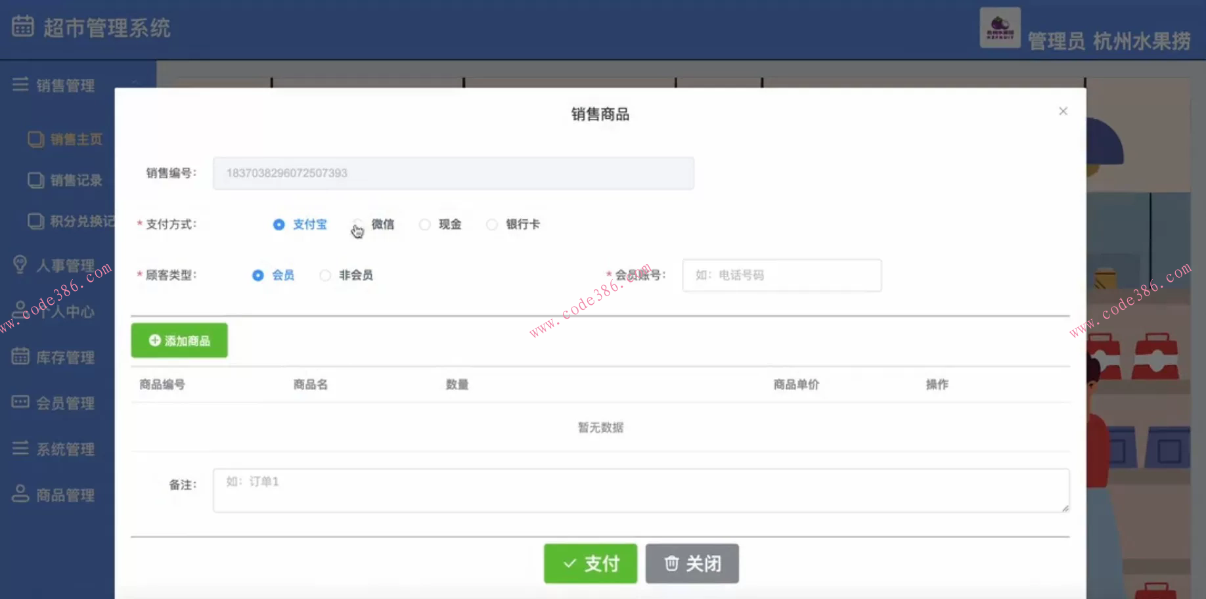
Task: Open 积分兑换记录 from the sidebar
Action: pos(36,221)
